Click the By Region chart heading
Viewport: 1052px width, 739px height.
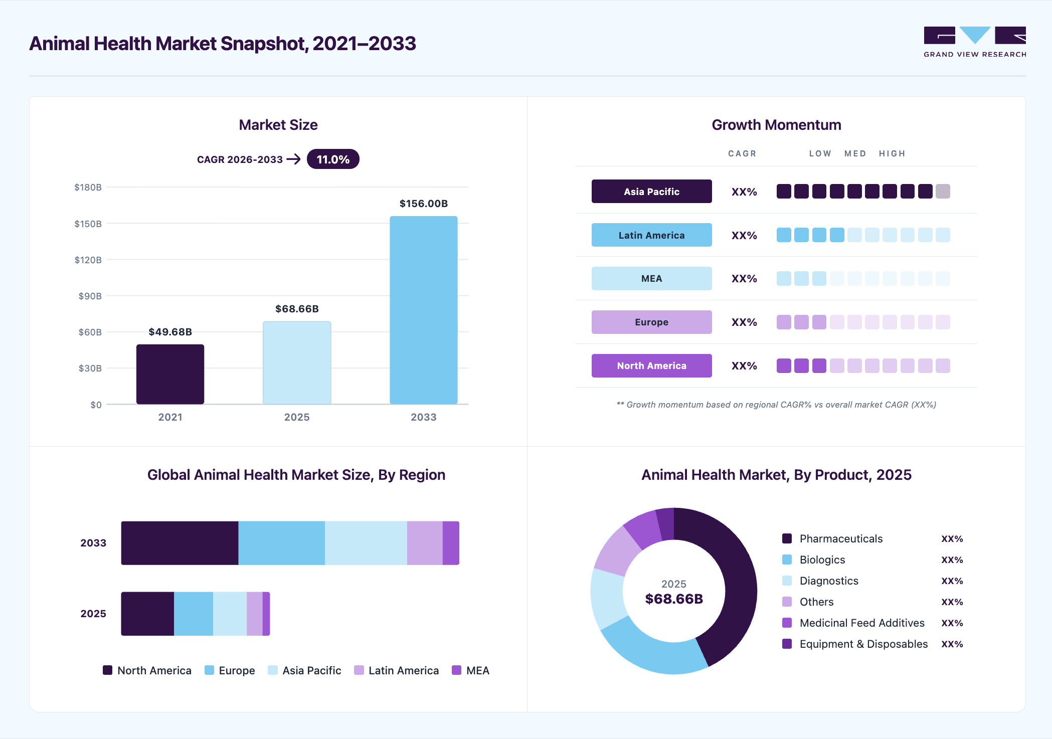296,475
